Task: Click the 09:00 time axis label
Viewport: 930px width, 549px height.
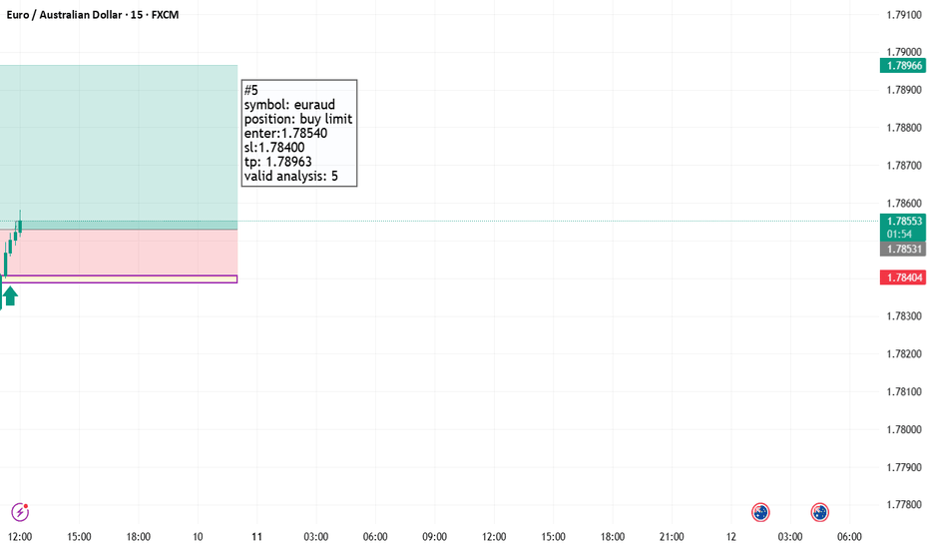Action: pyautogui.click(x=434, y=537)
